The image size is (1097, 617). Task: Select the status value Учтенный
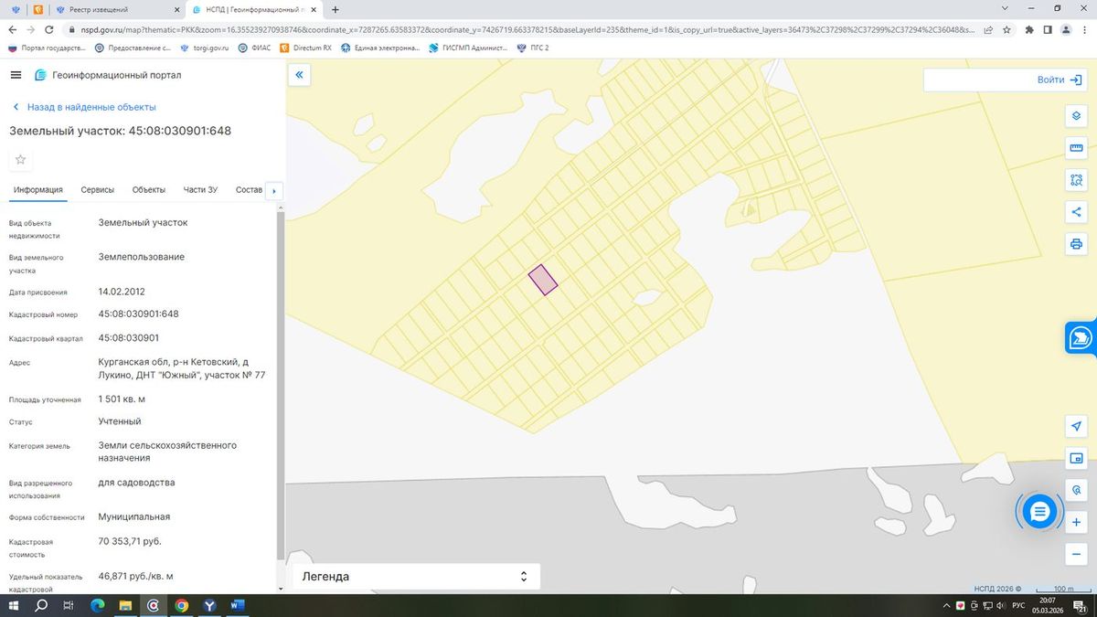pos(120,421)
